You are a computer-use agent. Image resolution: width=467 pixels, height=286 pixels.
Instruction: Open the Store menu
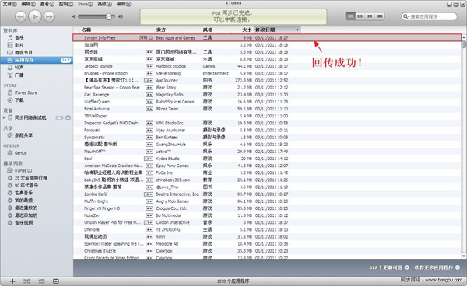pyautogui.click(x=85, y=4)
